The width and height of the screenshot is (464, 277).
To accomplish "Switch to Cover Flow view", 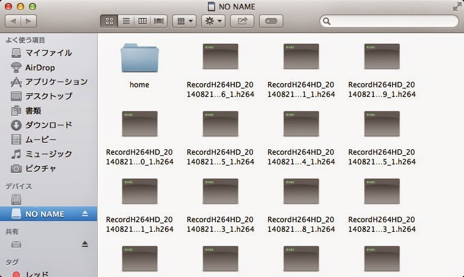I will pos(159,21).
